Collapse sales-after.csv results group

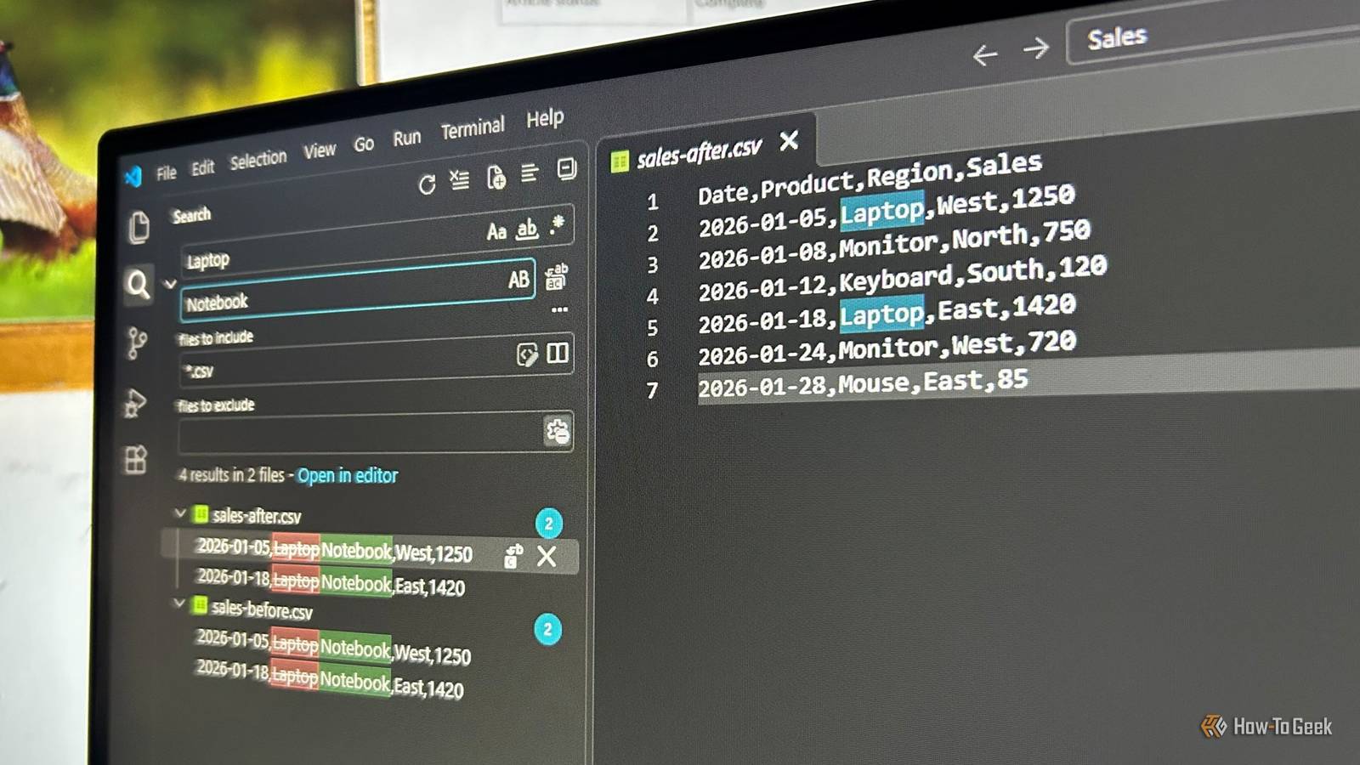(179, 513)
